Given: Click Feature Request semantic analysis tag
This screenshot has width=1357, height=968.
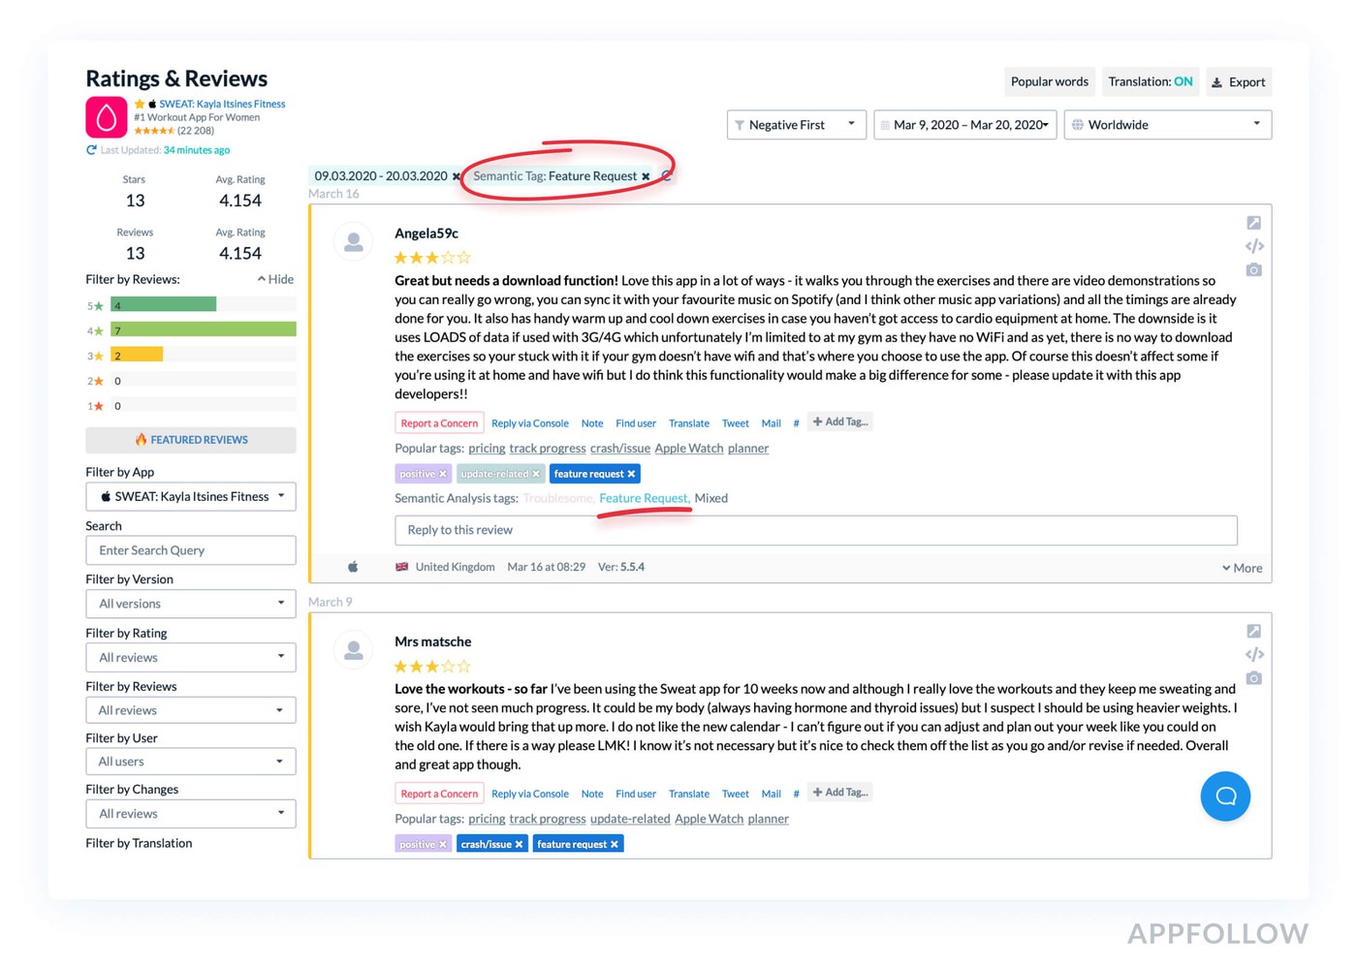Looking at the screenshot, I should [x=645, y=498].
